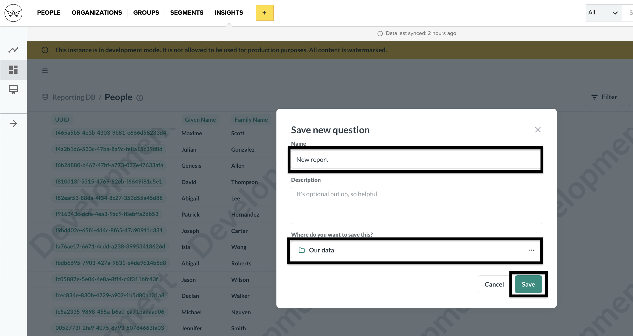633x336 pixels.
Task: Click UUID fe5a2335-9898-455a-b6a0-ea71badaad06
Action: tap(110, 312)
